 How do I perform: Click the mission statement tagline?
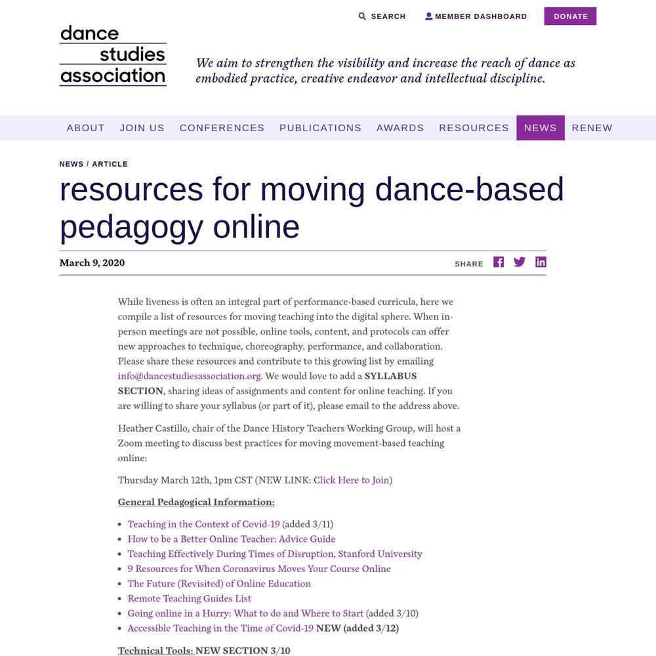[x=385, y=71]
